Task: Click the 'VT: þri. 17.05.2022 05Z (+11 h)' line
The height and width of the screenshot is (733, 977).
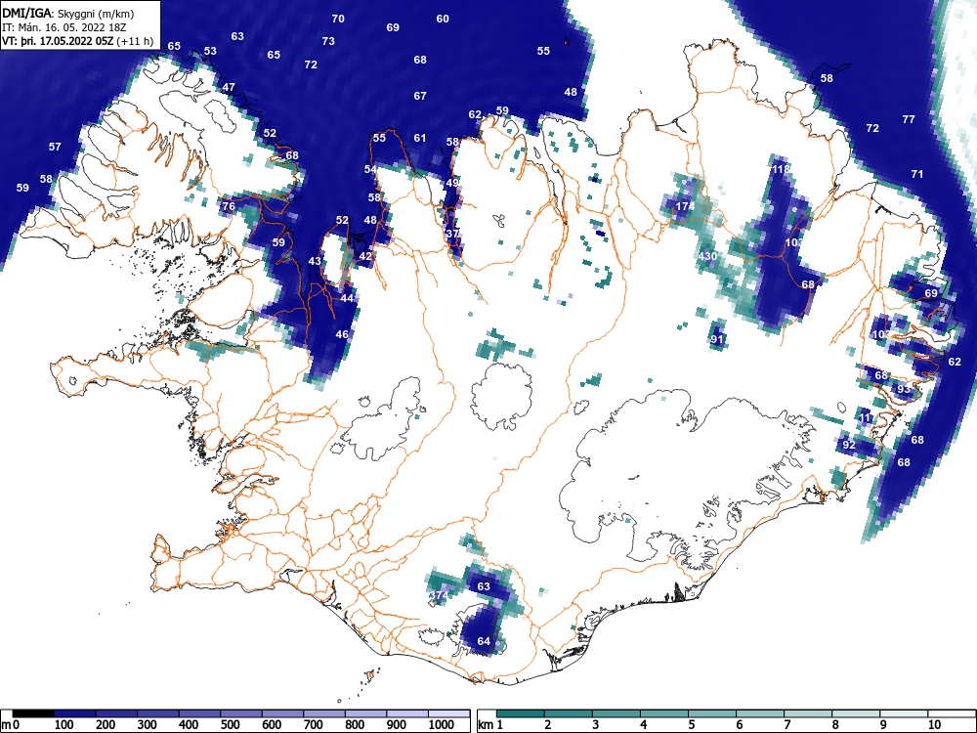Action: 77,41
